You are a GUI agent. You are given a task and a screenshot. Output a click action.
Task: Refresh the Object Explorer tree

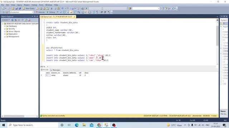(x=26, y=20)
